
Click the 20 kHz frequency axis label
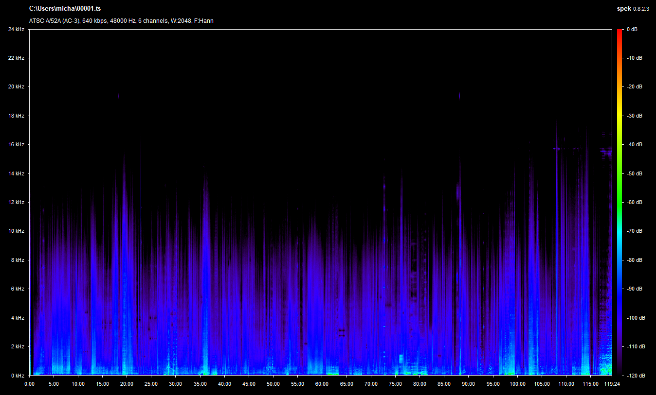(16, 87)
